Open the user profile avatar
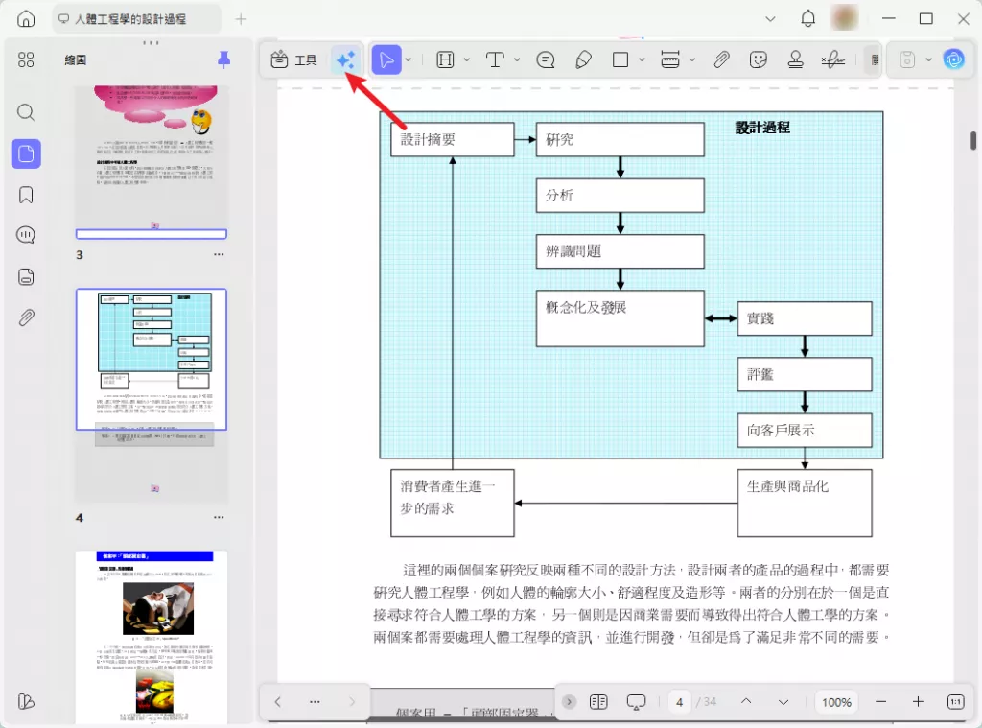 [x=844, y=19]
